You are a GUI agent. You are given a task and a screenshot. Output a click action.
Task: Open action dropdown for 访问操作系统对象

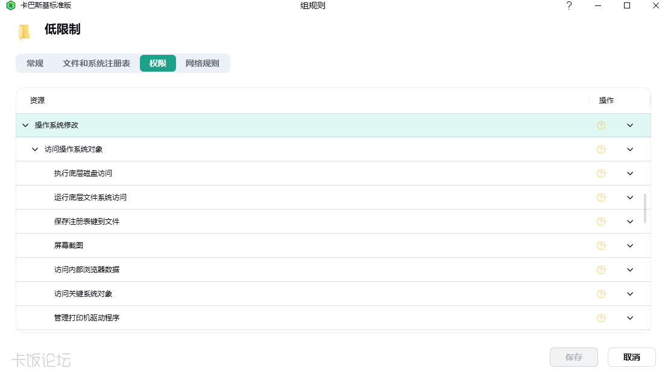point(630,149)
